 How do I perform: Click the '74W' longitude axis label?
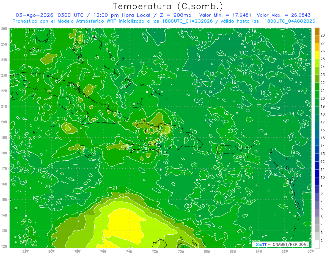[x=129, y=251]
